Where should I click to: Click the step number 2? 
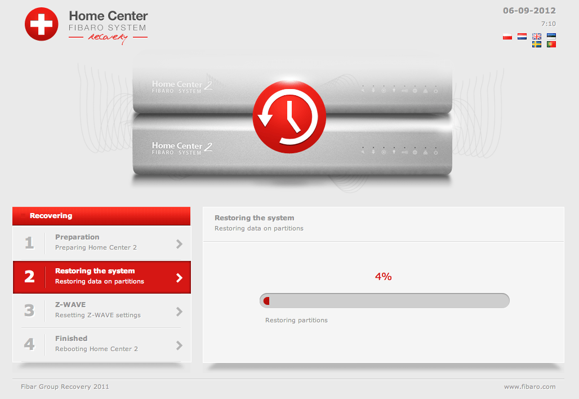point(29,277)
